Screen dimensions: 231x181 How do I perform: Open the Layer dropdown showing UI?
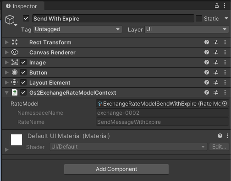click(x=187, y=29)
